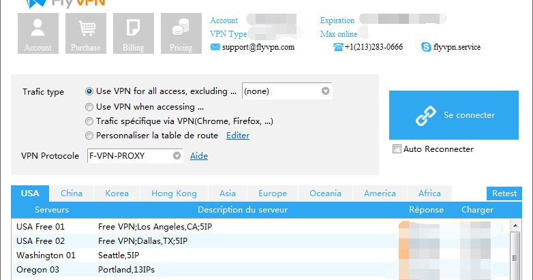This screenshot has width=533, height=280.
Task: Select Trafic spécifique via VPN option
Action: tap(89, 121)
